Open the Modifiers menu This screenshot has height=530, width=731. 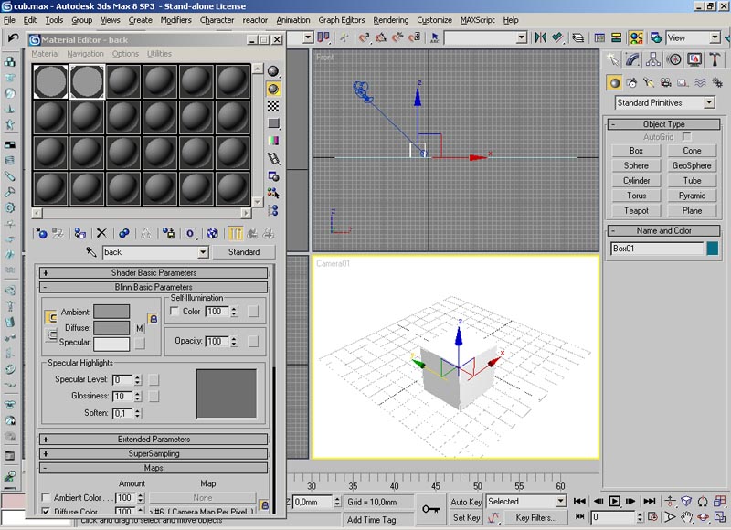click(175, 19)
